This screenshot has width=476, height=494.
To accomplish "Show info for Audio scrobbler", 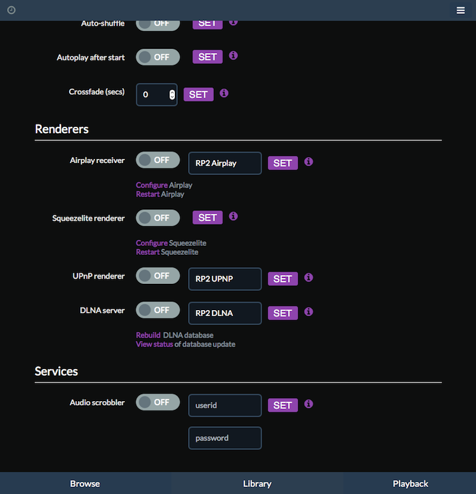I will [308, 404].
